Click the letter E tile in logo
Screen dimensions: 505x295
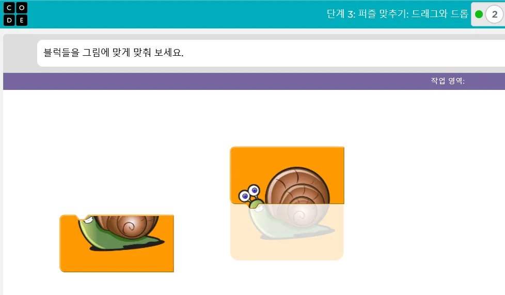(x=22, y=20)
